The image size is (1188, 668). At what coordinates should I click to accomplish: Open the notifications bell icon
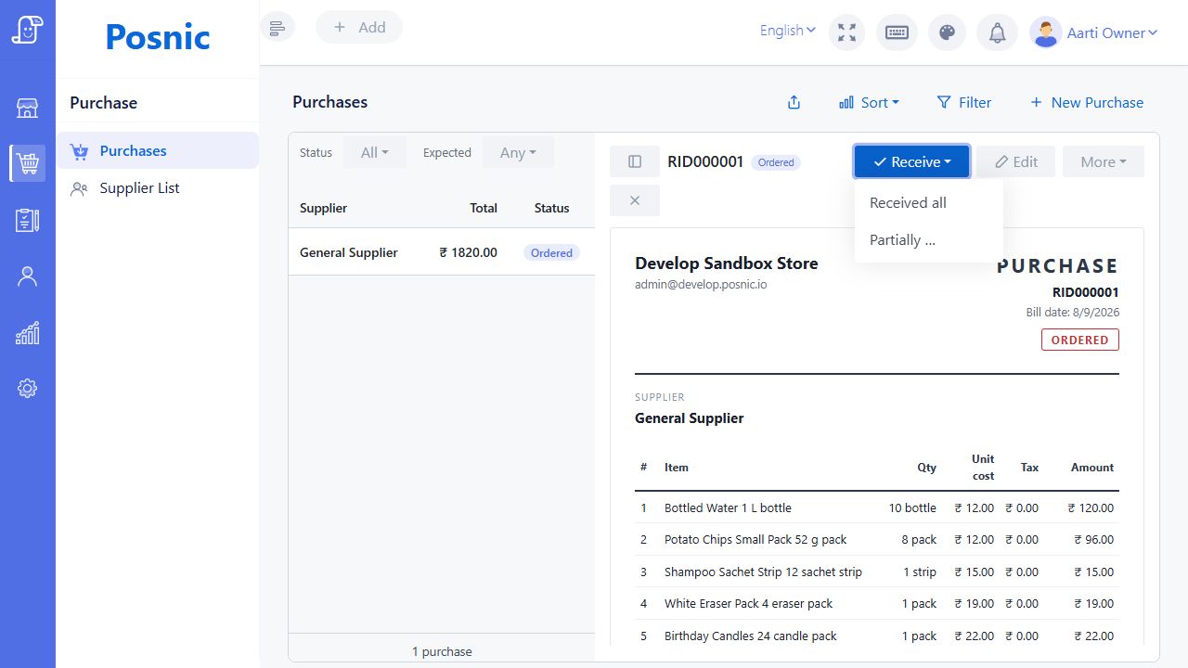pos(997,32)
